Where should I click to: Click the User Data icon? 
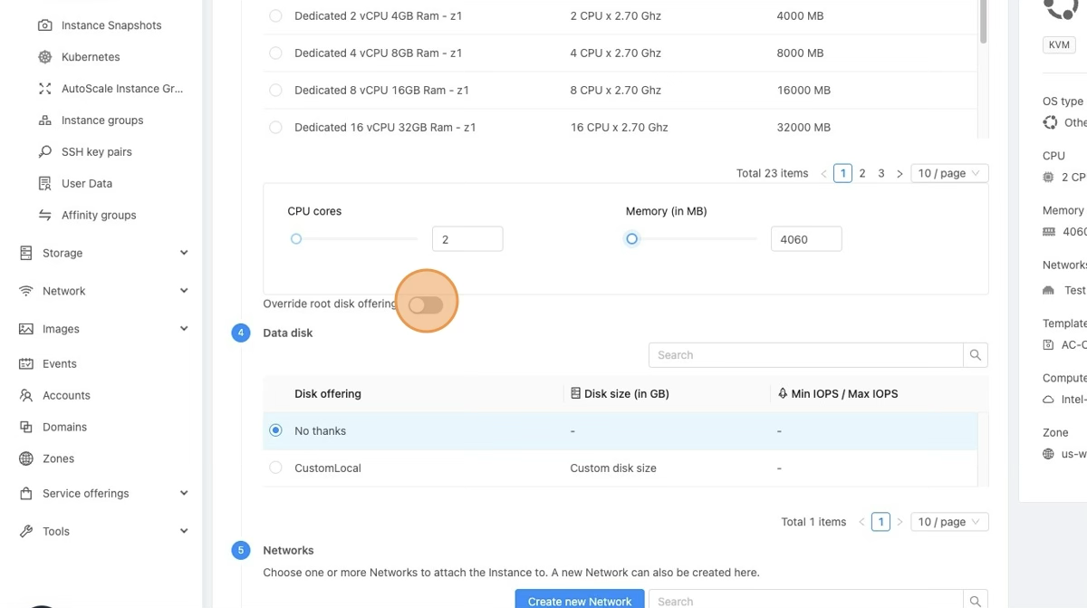44,184
